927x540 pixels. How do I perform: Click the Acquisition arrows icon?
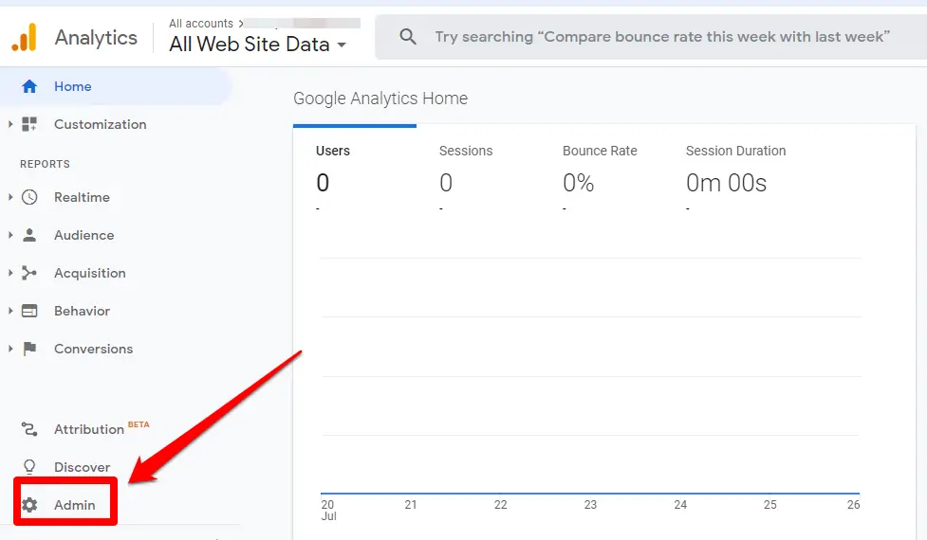[x=29, y=273]
